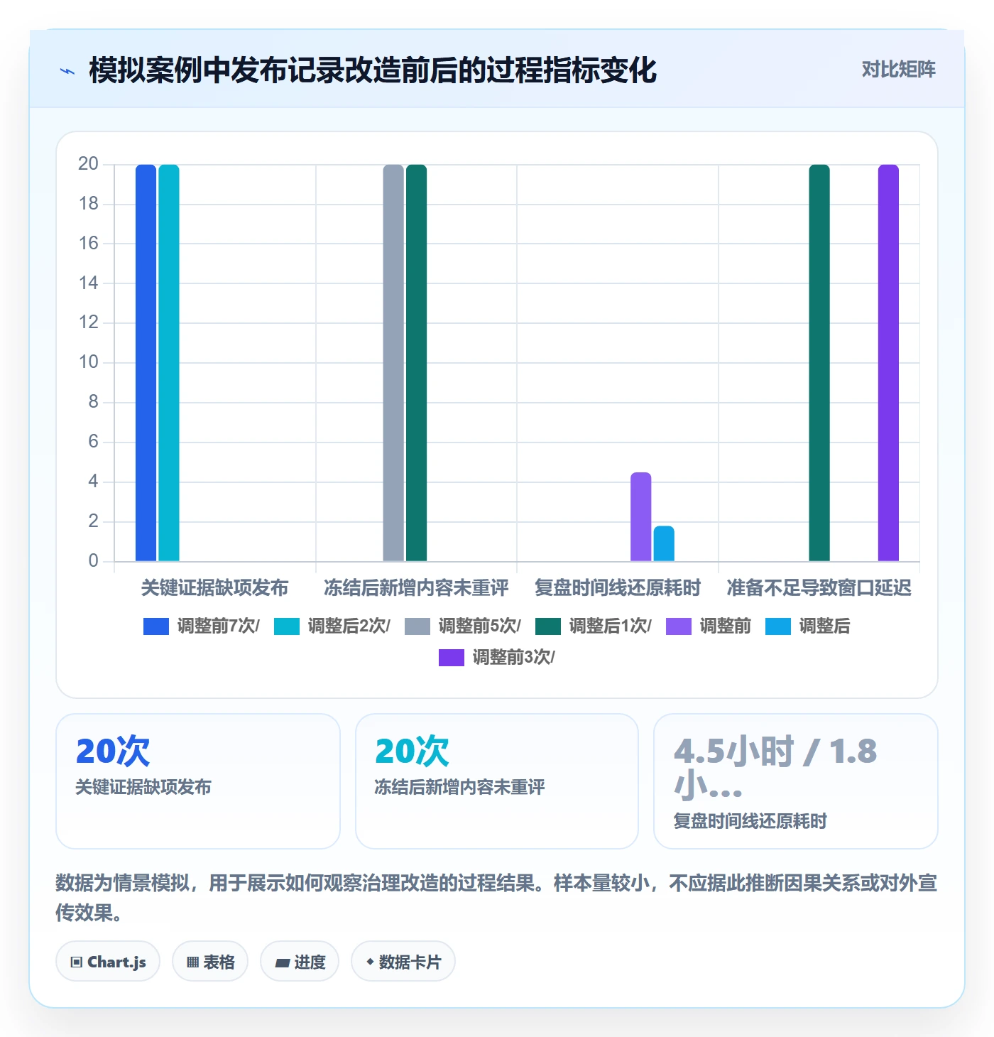Toggle the 调整后1次/ legend item
The image size is (994, 1037).
(594, 626)
